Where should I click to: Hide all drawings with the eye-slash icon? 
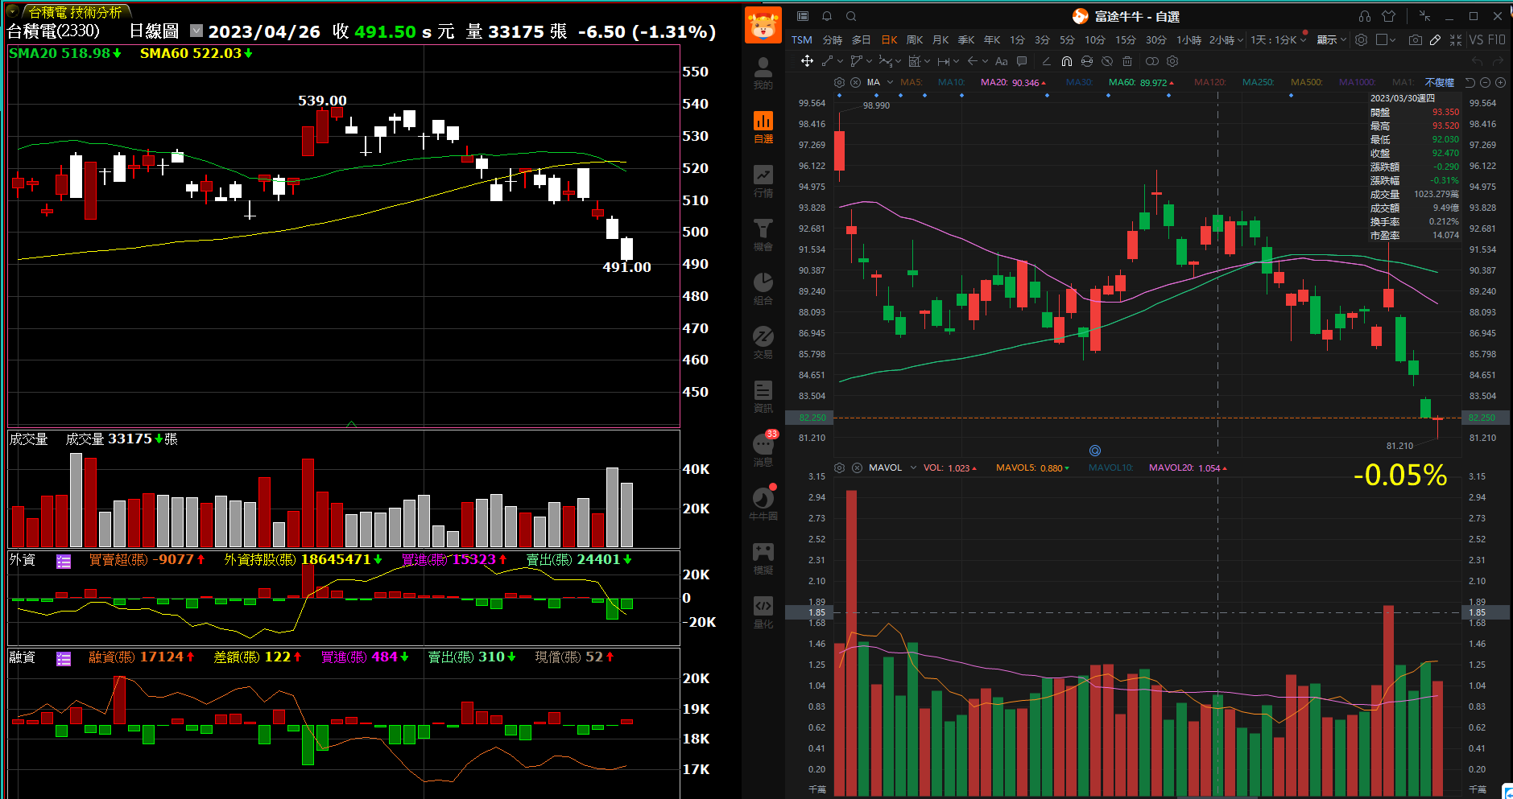click(x=1107, y=61)
